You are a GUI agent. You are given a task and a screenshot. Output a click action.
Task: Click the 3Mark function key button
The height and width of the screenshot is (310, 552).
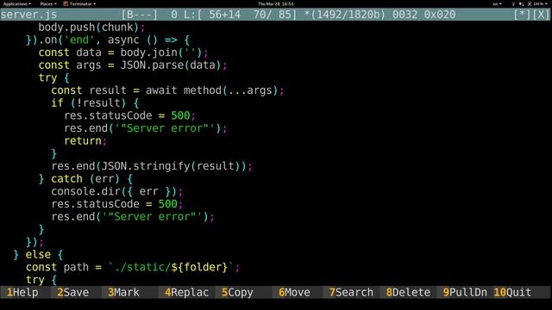tap(123, 293)
